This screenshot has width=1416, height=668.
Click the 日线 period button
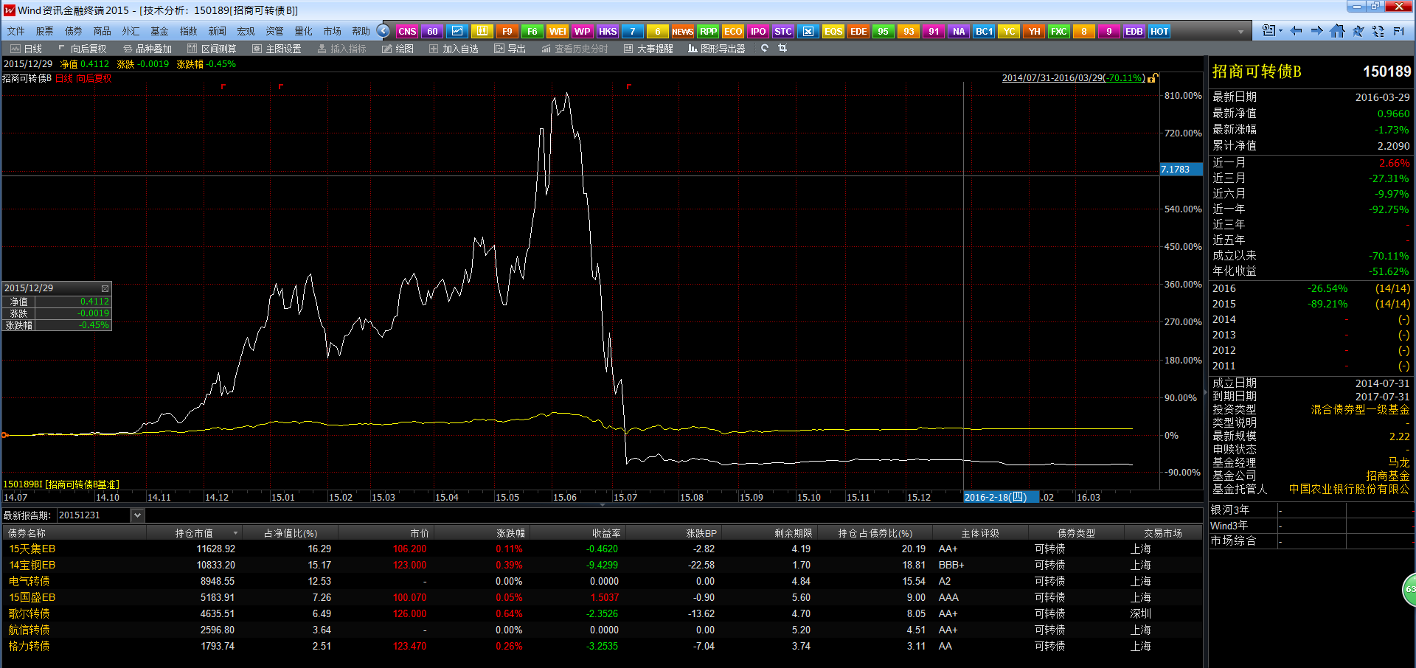pos(27,49)
